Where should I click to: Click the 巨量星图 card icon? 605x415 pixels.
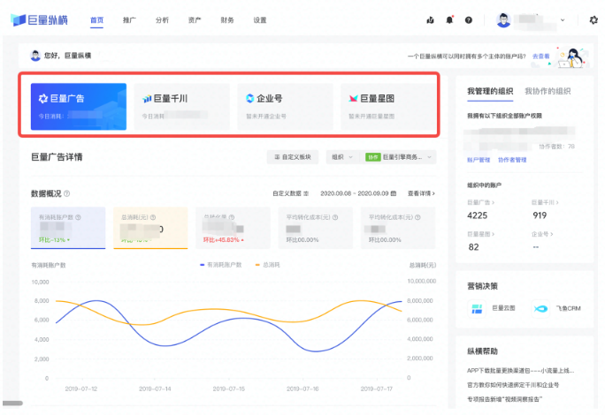pos(353,98)
